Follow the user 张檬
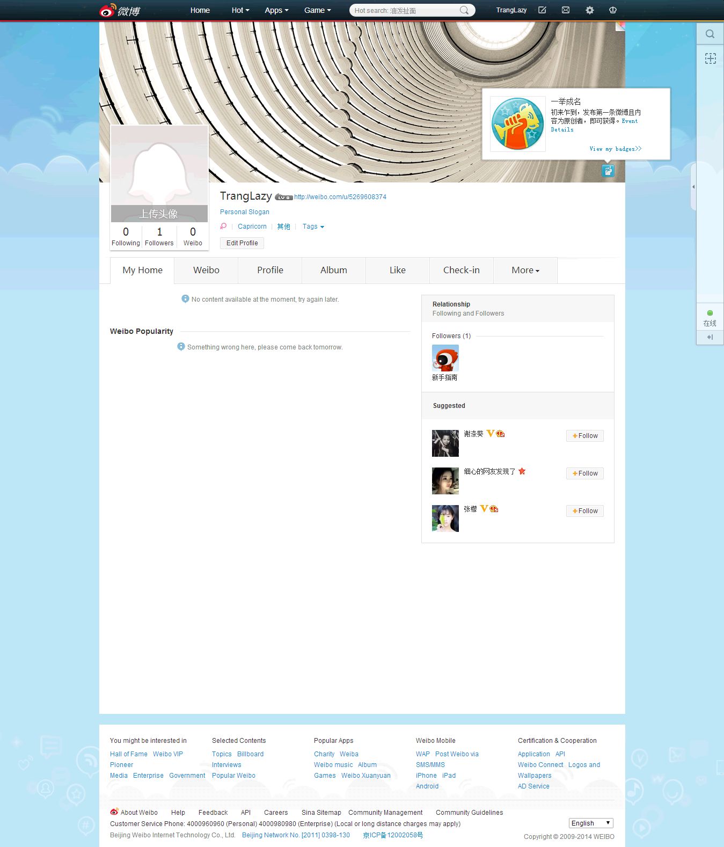 point(585,511)
